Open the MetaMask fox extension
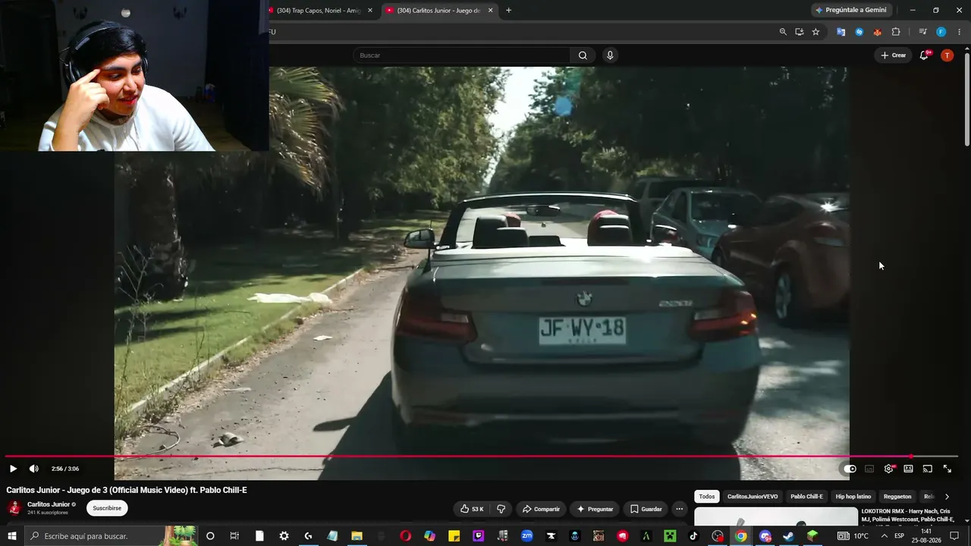The width and height of the screenshot is (971, 546). click(x=877, y=32)
